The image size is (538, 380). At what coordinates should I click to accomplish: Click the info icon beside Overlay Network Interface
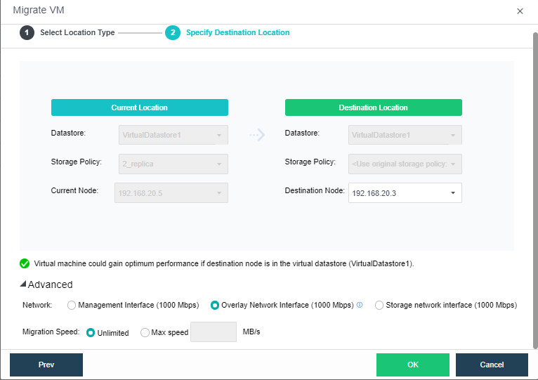coord(360,306)
